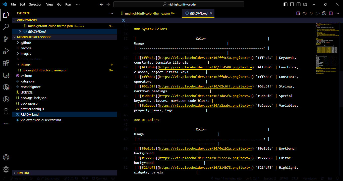Click the Launchpad status bar item
Viewport: 343px width, 181px height.
pos(48,178)
